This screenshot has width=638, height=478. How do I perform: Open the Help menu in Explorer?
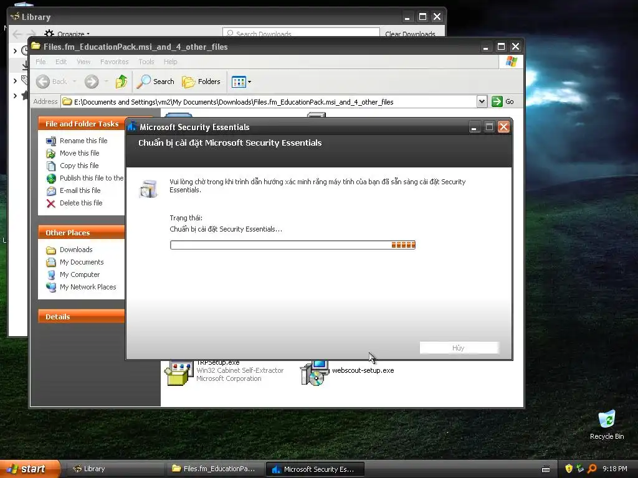[x=171, y=62]
